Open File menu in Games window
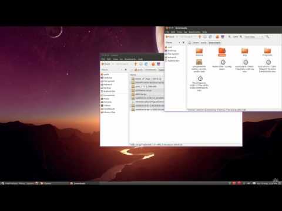Image resolution: width=282 pixels, height=211 pixels. pyautogui.click(x=103, y=59)
